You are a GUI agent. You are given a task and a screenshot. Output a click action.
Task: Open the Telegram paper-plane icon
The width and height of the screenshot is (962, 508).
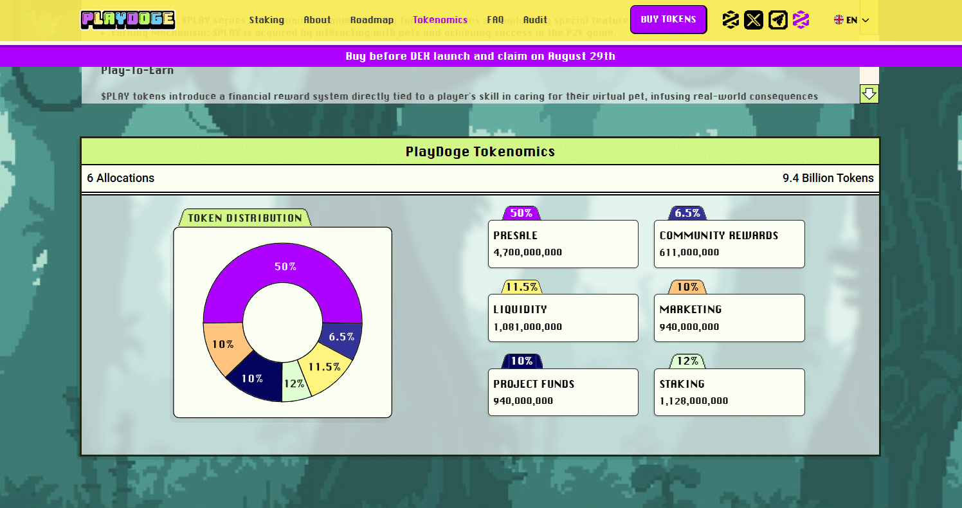tap(778, 20)
